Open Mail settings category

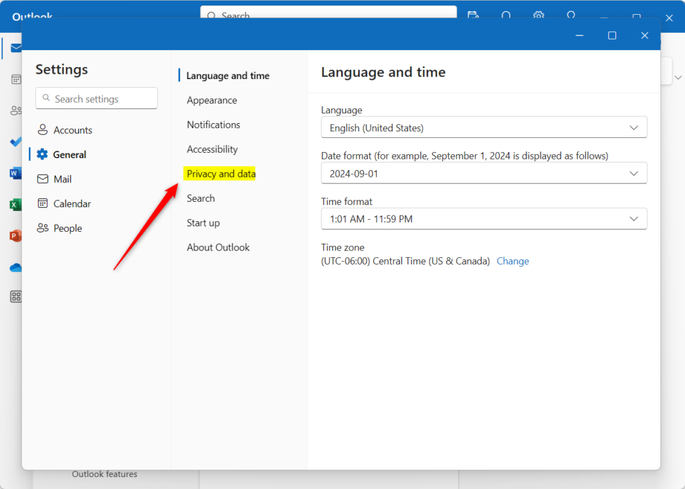pyautogui.click(x=62, y=179)
